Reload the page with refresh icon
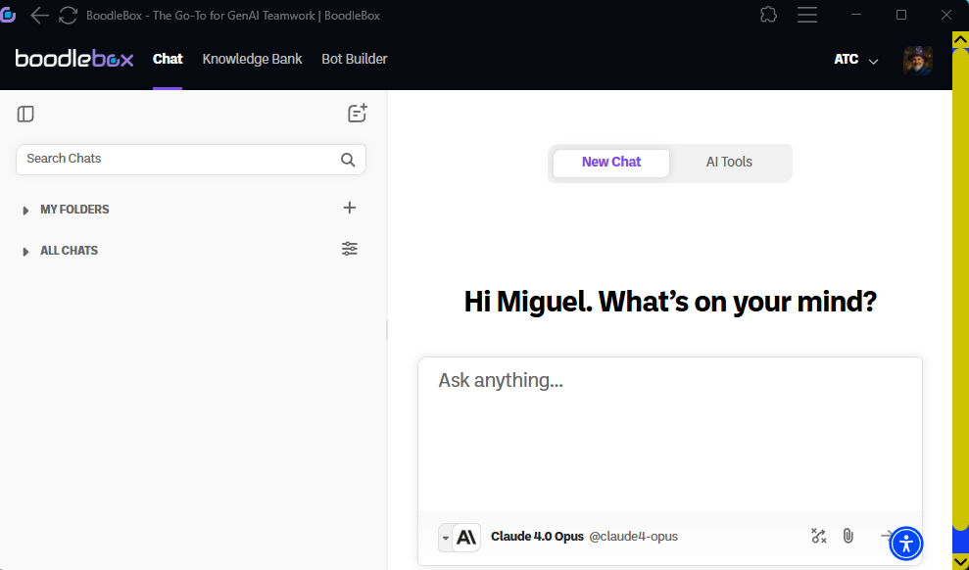Image resolution: width=969 pixels, height=570 pixels. [68, 15]
